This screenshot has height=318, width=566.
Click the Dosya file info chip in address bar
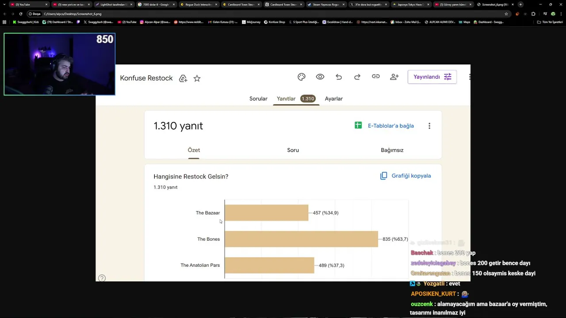click(x=34, y=14)
